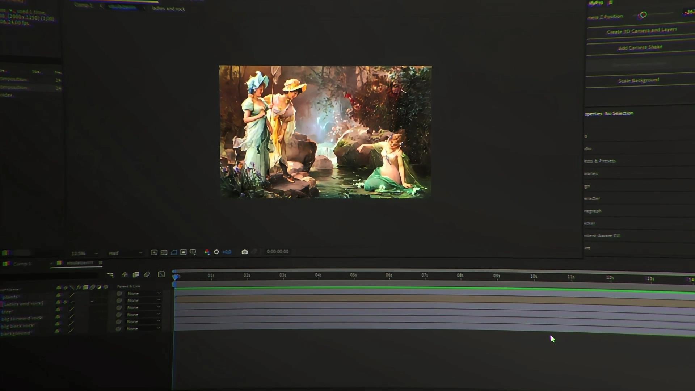
Task: Click Create 3D Camera and Layers button
Action: coord(641,31)
